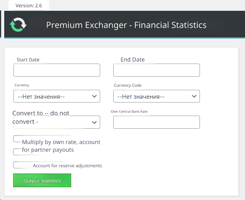The width and height of the screenshot is (245, 200).
Task: Expand the Currency Code dropdown
Action: [156, 96]
